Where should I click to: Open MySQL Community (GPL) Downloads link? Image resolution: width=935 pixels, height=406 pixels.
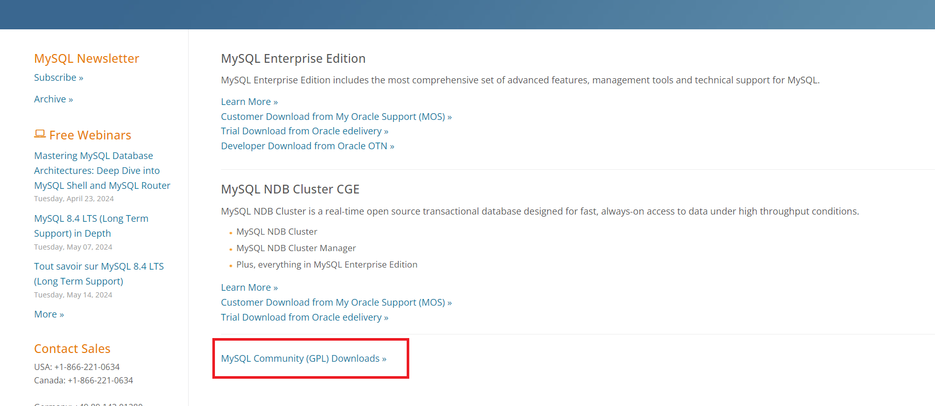pyautogui.click(x=304, y=359)
